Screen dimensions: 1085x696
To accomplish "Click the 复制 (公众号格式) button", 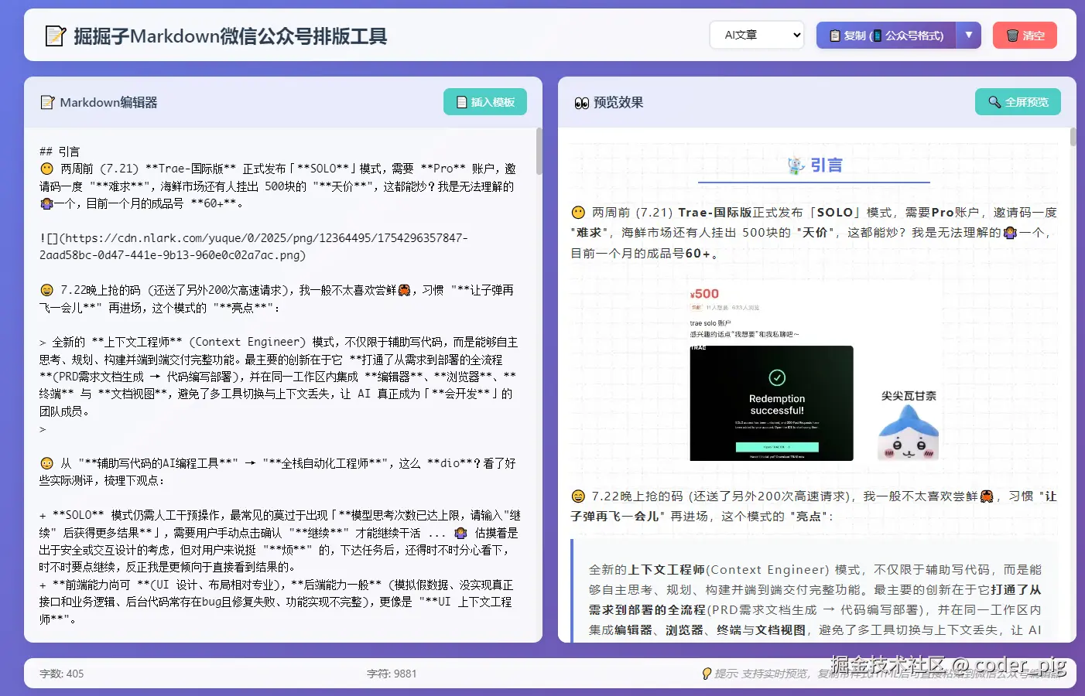I will 886,36.
